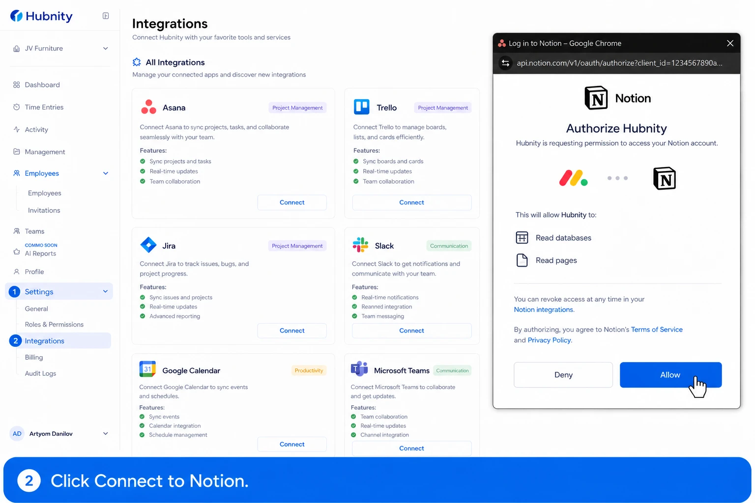Open Audit Logs
This screenshot has height=503, width=755.
tap(40, 374)
